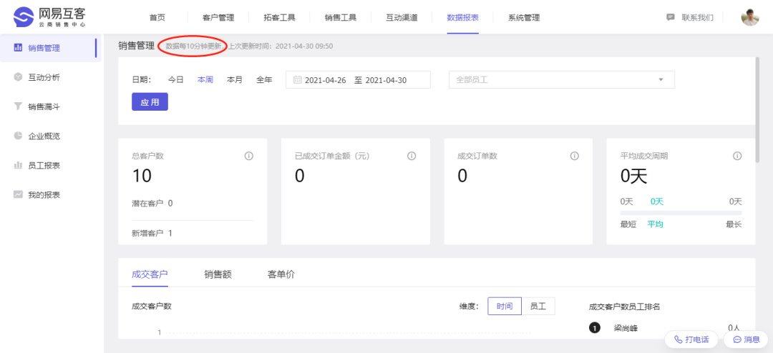Click start date 2021-04-26 field
The height and width of the screenshot is (353, 773).
(x=326, y=80)
